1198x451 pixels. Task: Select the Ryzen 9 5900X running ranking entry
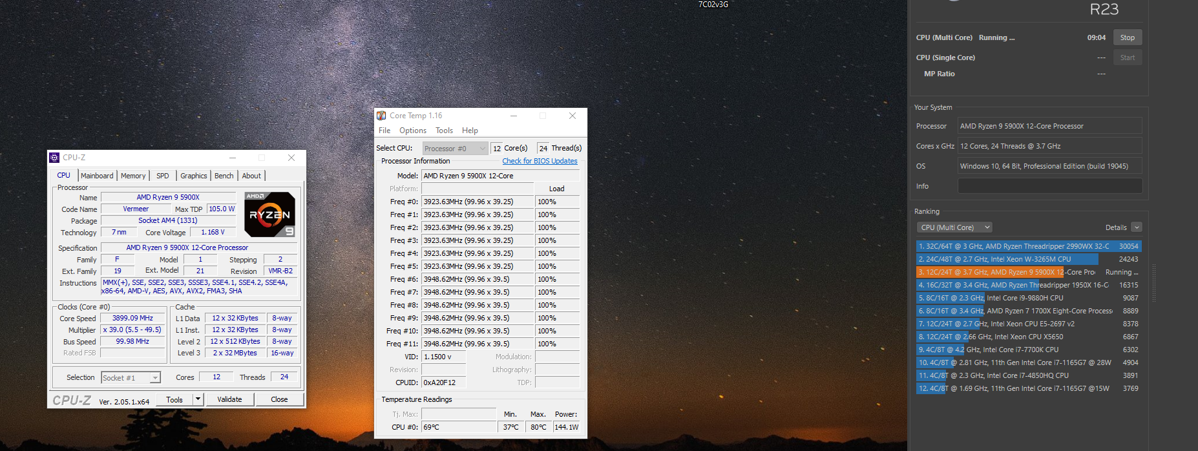click(x=1029, y=272)
